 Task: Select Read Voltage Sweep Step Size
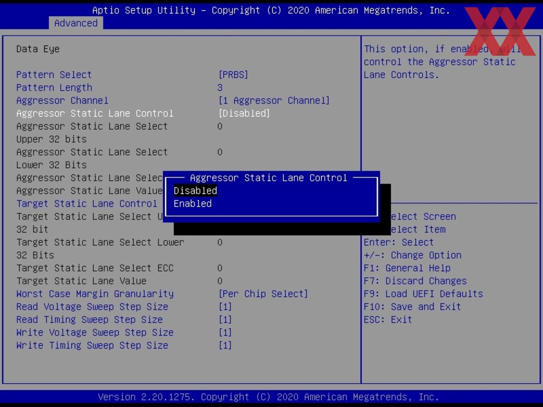[x=92, y=307]
